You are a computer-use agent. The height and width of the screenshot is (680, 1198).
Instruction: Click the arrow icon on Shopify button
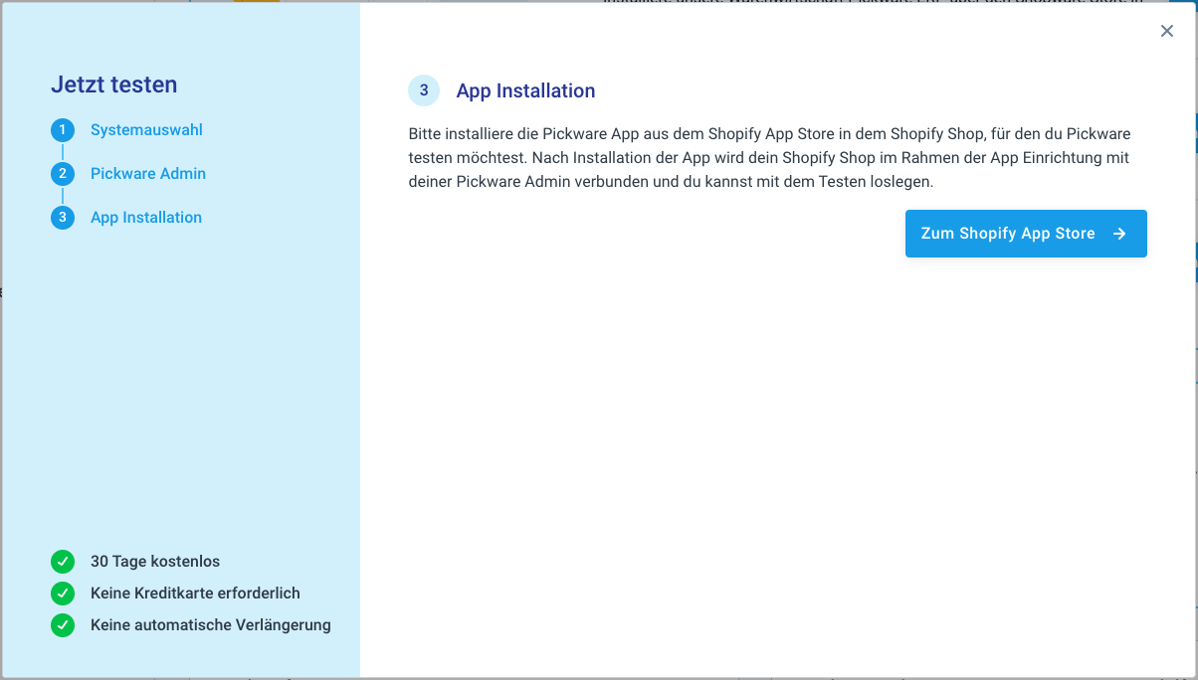(1119, 234)
